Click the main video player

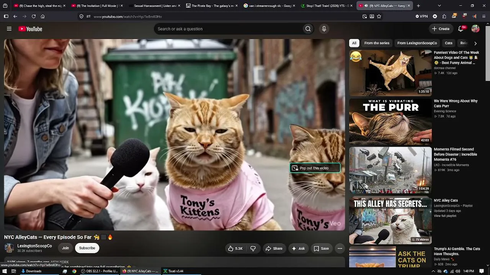tap(175, 134)
